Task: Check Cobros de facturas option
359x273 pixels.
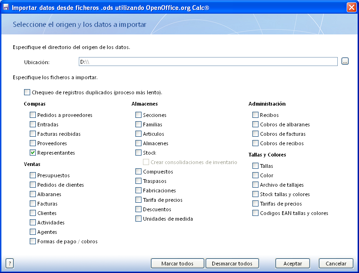Action: pyautogui.click(x=255, y=134)
